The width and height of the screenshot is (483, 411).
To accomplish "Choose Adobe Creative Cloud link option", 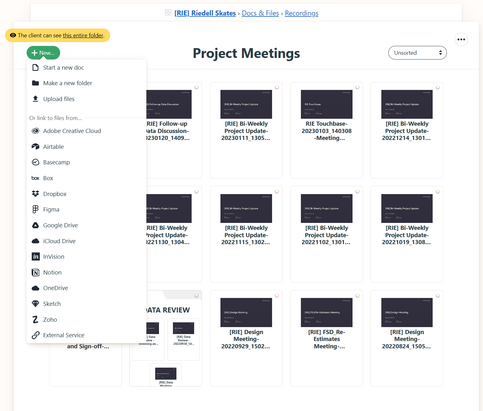I will [x=86, y=131].
